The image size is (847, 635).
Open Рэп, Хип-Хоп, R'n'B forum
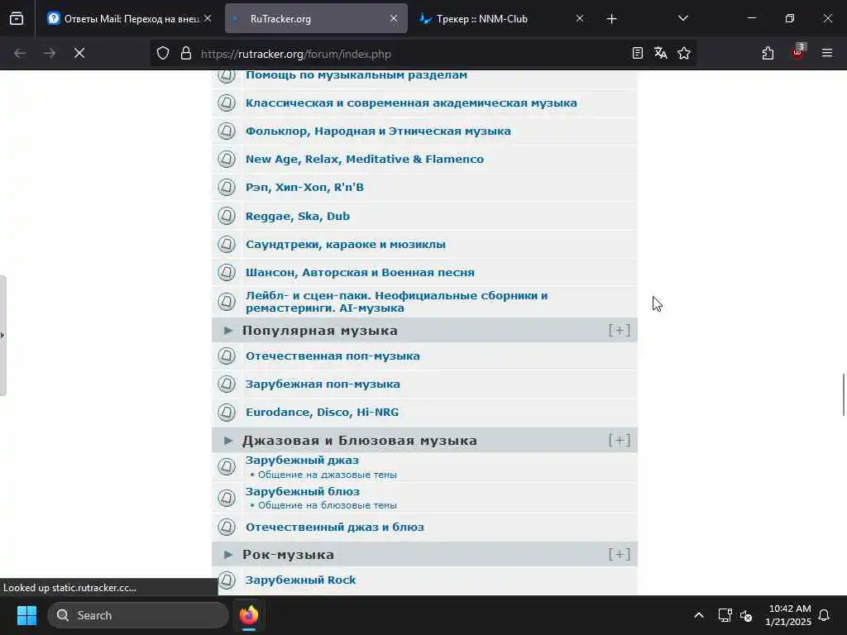coord(304,188)
